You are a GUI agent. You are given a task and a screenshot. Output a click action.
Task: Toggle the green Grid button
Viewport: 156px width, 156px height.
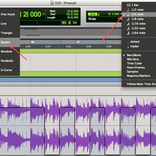(x=92, y=14)
